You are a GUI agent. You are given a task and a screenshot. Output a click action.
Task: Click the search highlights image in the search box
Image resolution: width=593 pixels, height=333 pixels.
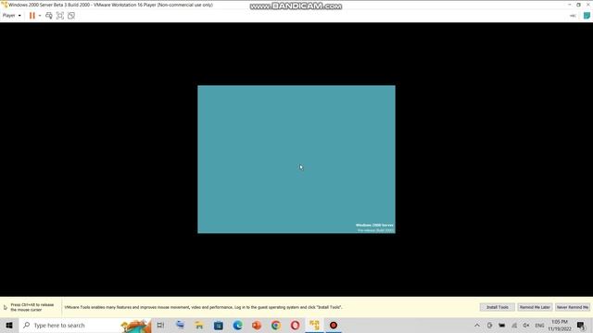(136, 326)
